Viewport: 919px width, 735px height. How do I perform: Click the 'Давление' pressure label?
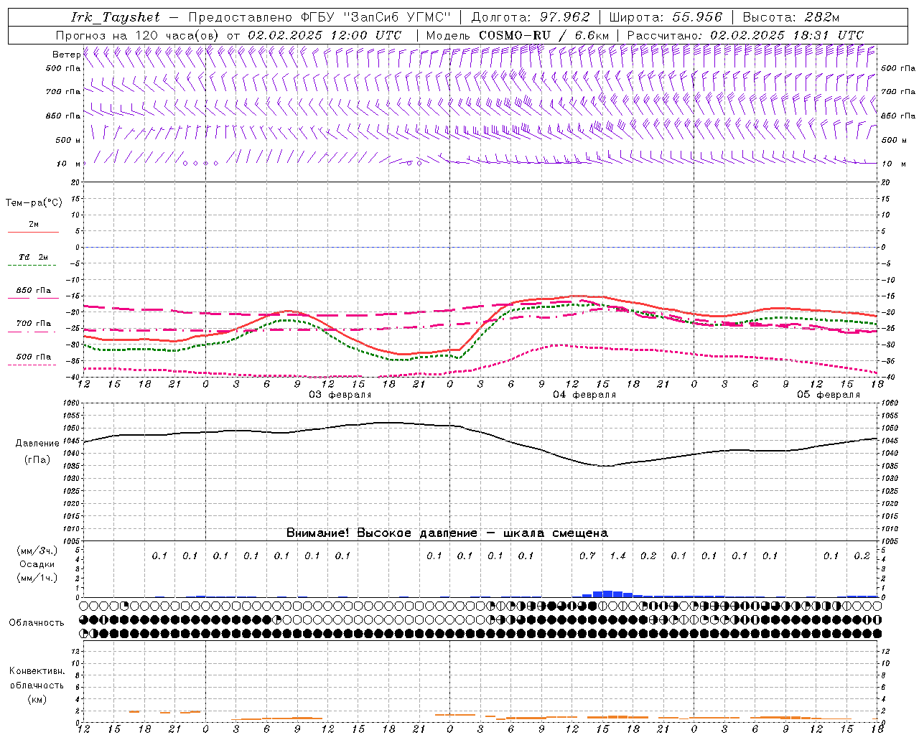pyautogui.click(x=37, y=444)
